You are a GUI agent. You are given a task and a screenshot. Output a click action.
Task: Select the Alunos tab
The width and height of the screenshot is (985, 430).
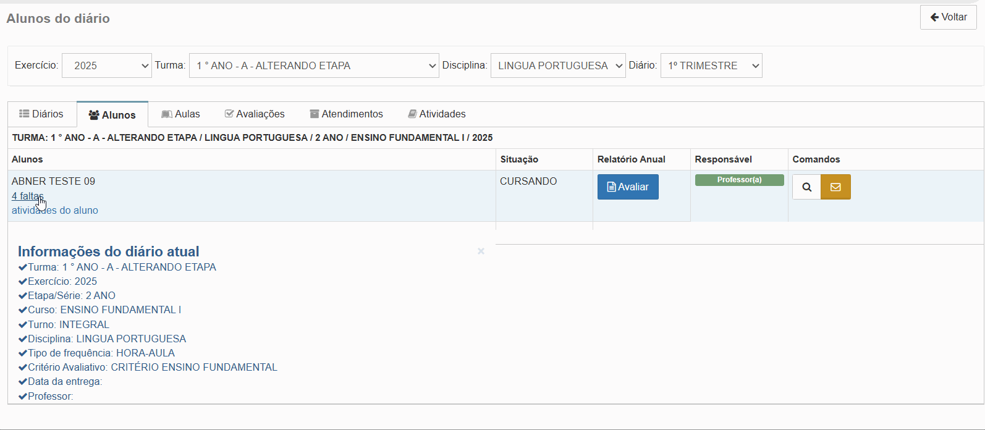(x=112, y=115)
